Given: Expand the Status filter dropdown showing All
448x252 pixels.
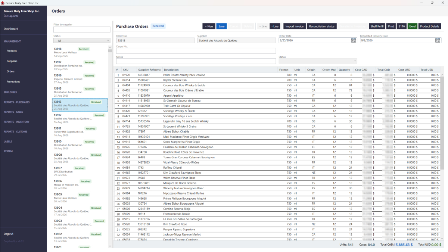Looking at the screenshot, I should pos(82,40).
